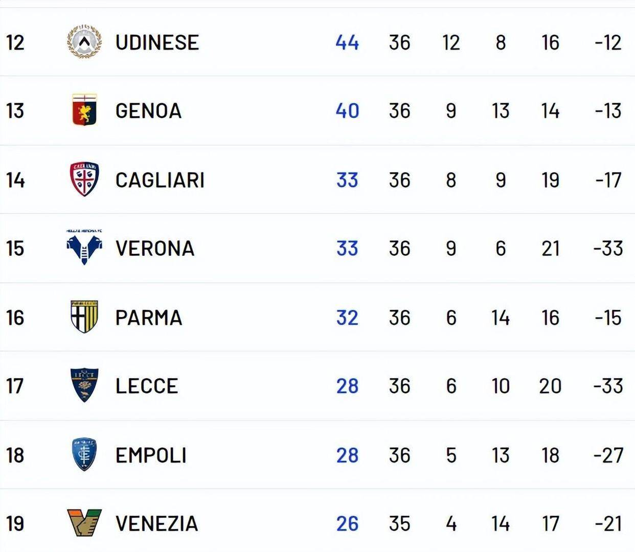Select the VENEZIA team name
The image size is (635, 552).
[156, 524]
